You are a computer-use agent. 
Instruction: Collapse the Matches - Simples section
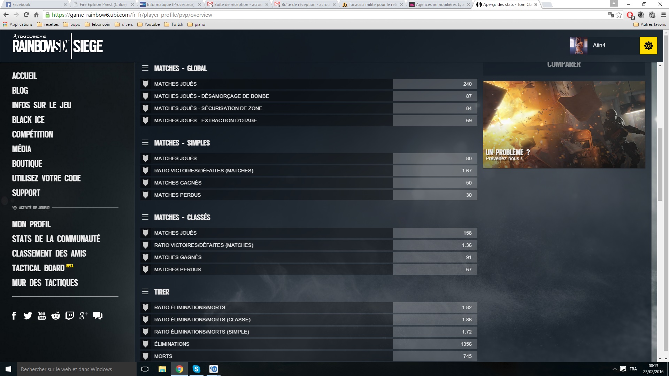click(x=145, y=143)
